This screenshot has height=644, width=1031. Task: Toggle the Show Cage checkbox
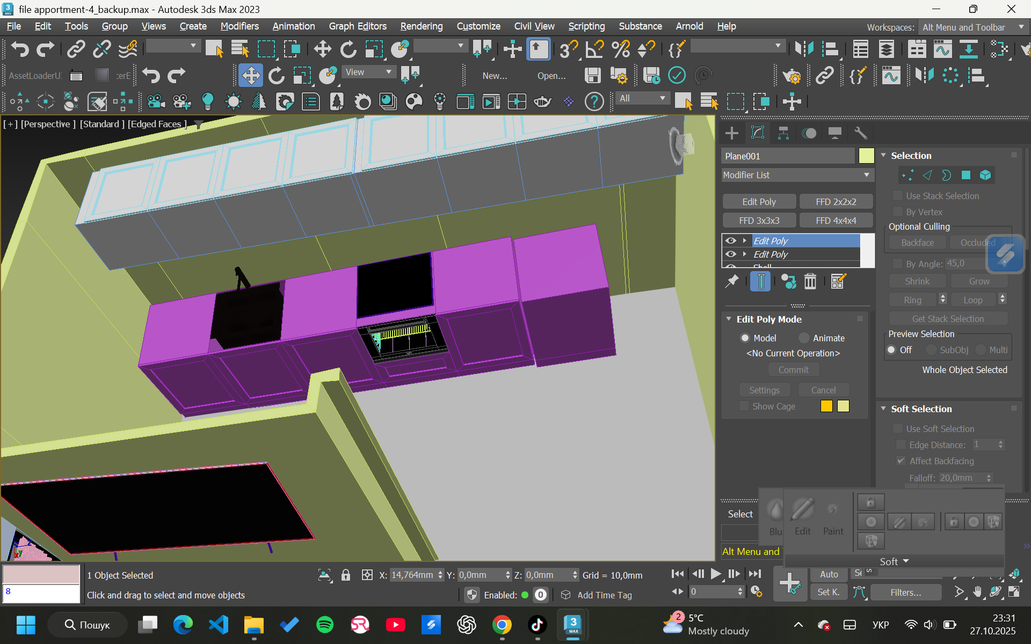pyautogui.click(x=744, y=406)
